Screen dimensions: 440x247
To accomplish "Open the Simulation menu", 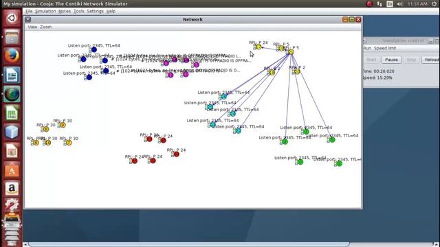I will [45, 11].
